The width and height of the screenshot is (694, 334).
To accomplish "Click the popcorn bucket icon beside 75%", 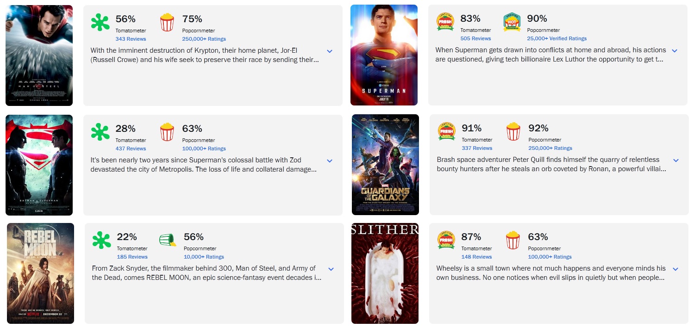I will coord(167,22).
